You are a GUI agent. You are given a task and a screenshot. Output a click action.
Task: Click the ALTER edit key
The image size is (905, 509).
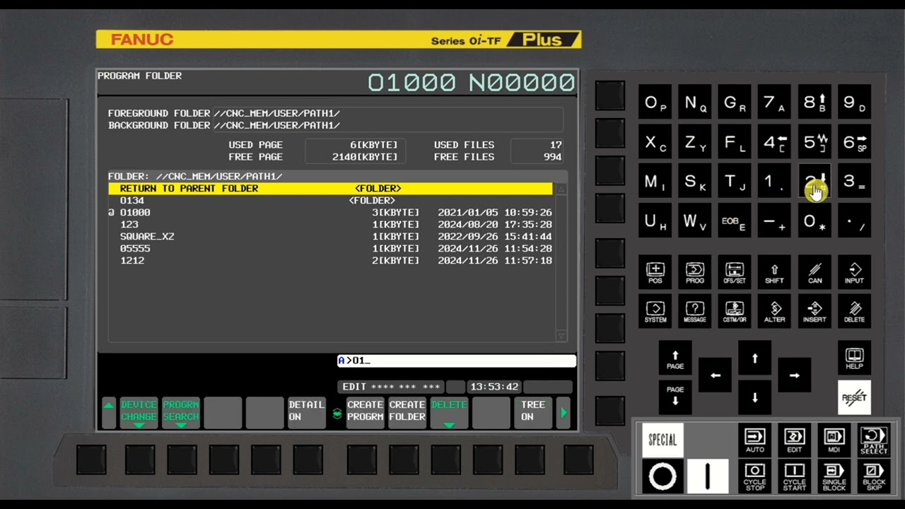click(x=774, y=312)
